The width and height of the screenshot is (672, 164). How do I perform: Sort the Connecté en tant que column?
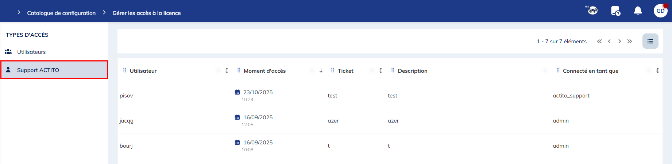tap(657, 71)
